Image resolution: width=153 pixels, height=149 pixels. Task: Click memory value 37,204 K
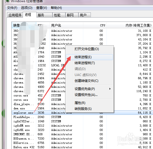pos(145,44)
